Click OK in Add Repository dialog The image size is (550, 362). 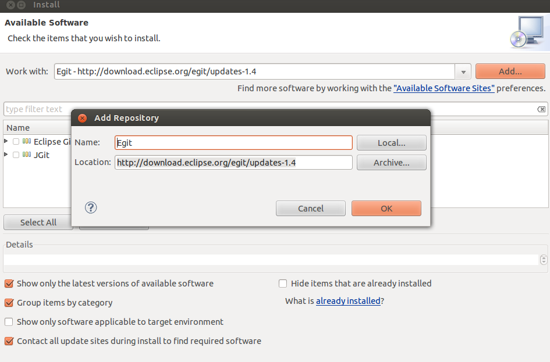386,208
